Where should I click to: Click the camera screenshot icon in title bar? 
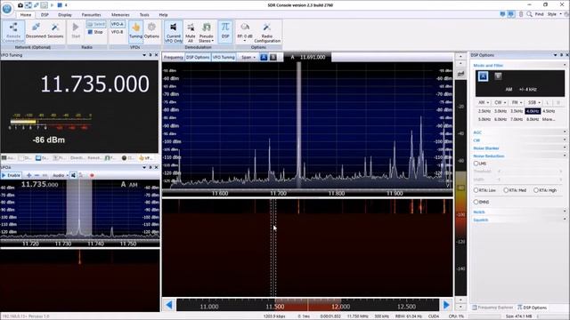click(20, 5)
